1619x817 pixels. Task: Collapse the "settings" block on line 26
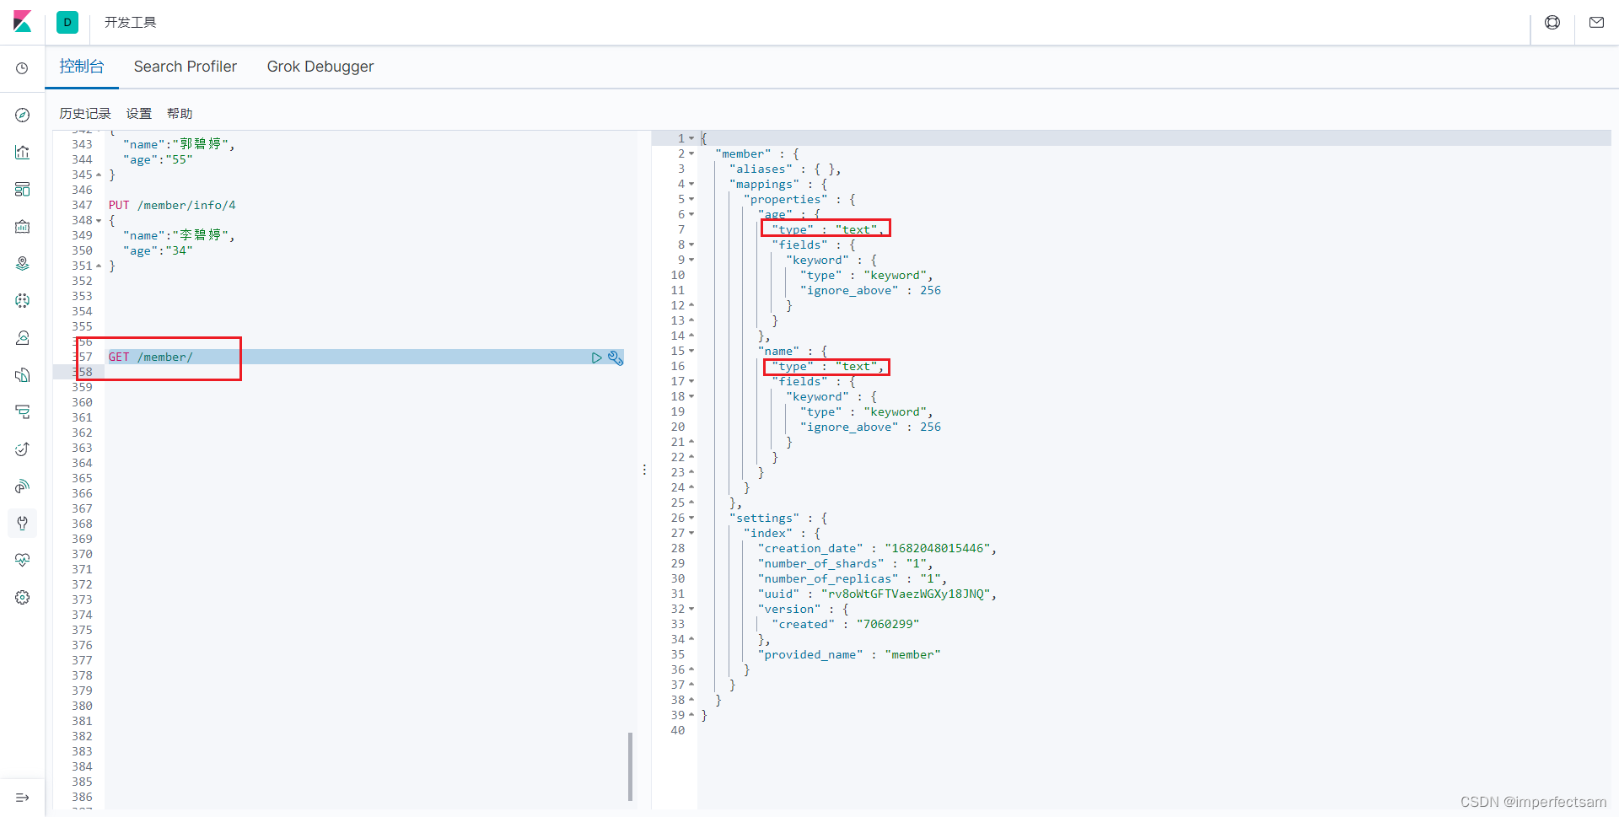pos(691,518)
